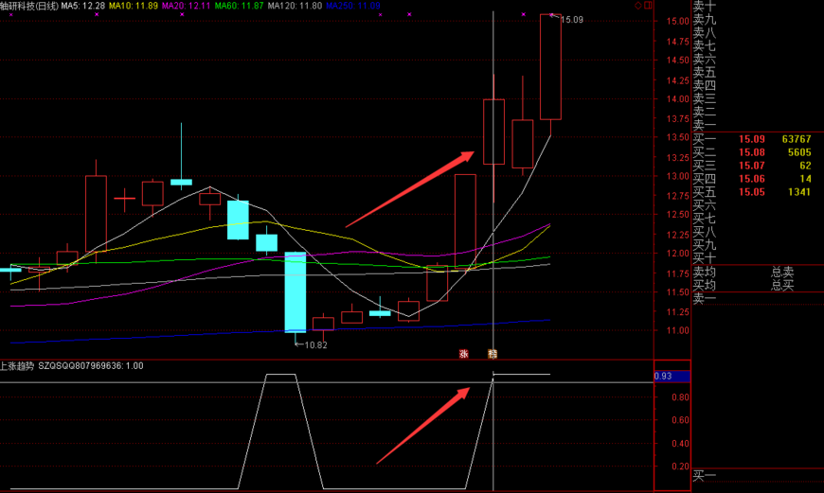Image resolution: width=824 pixels, height=493 pixels.
Task: Open the 榜 marker below the candlesticks
Action: pos(493,354)
